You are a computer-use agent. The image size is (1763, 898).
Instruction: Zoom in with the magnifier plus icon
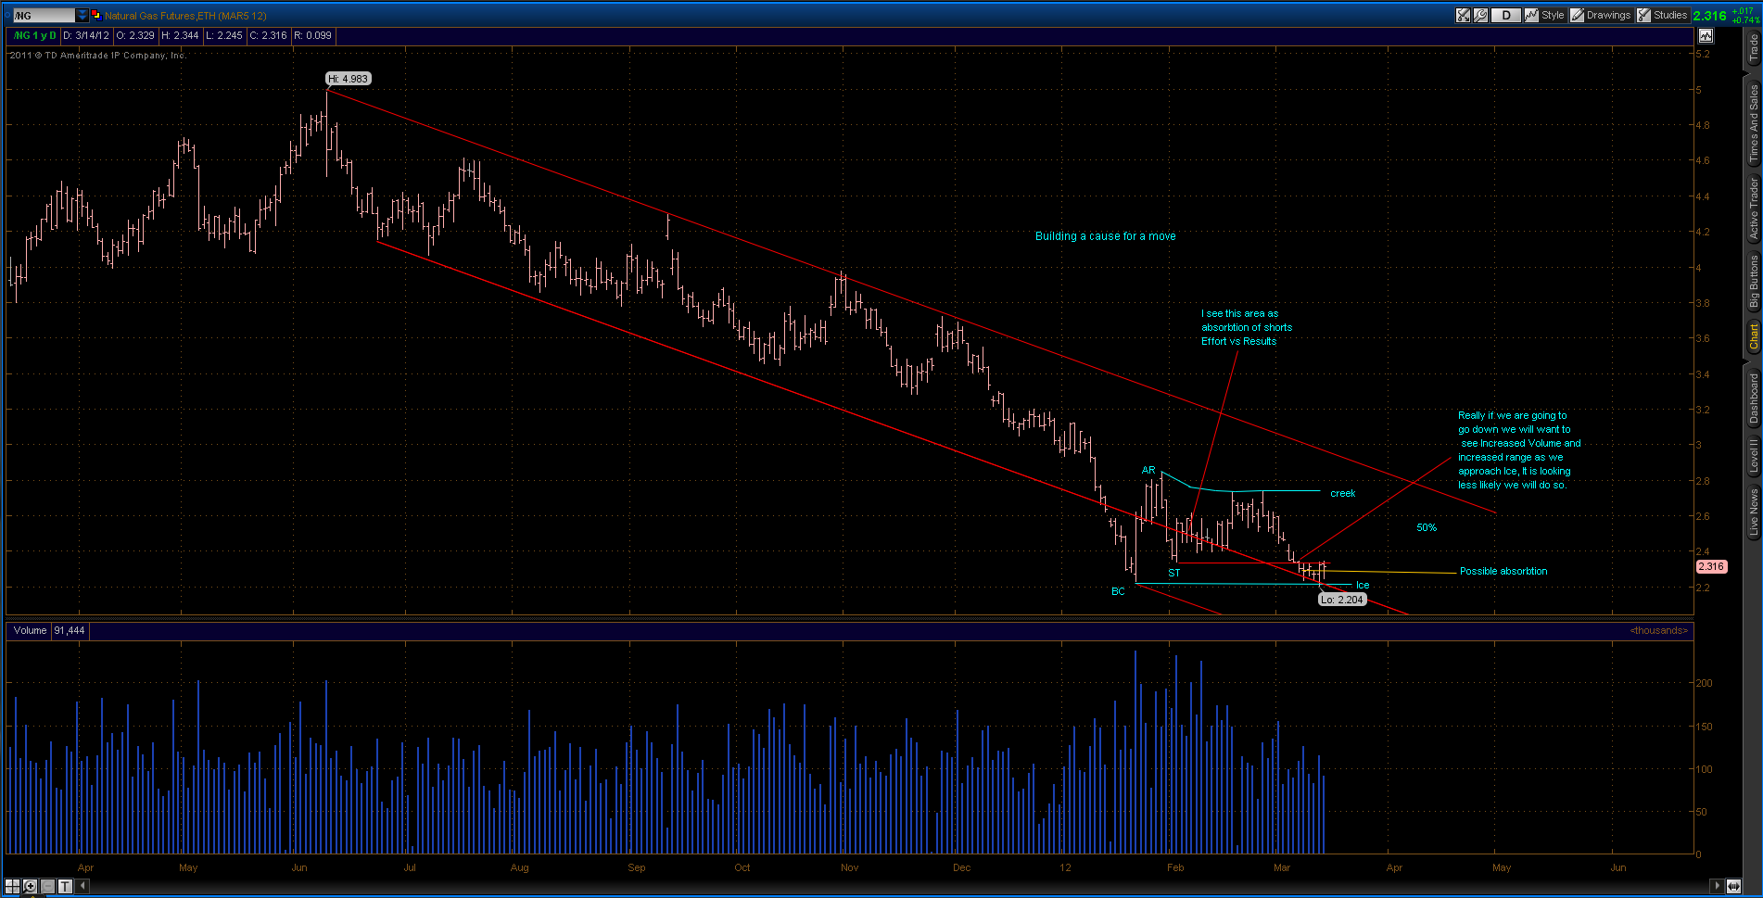coord(30,886)
